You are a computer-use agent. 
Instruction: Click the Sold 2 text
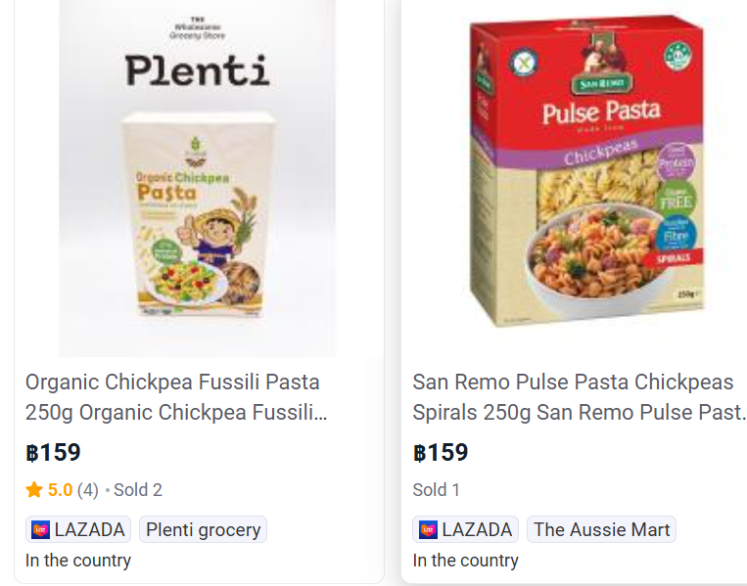pyautogui.click(x=137, y=490)
